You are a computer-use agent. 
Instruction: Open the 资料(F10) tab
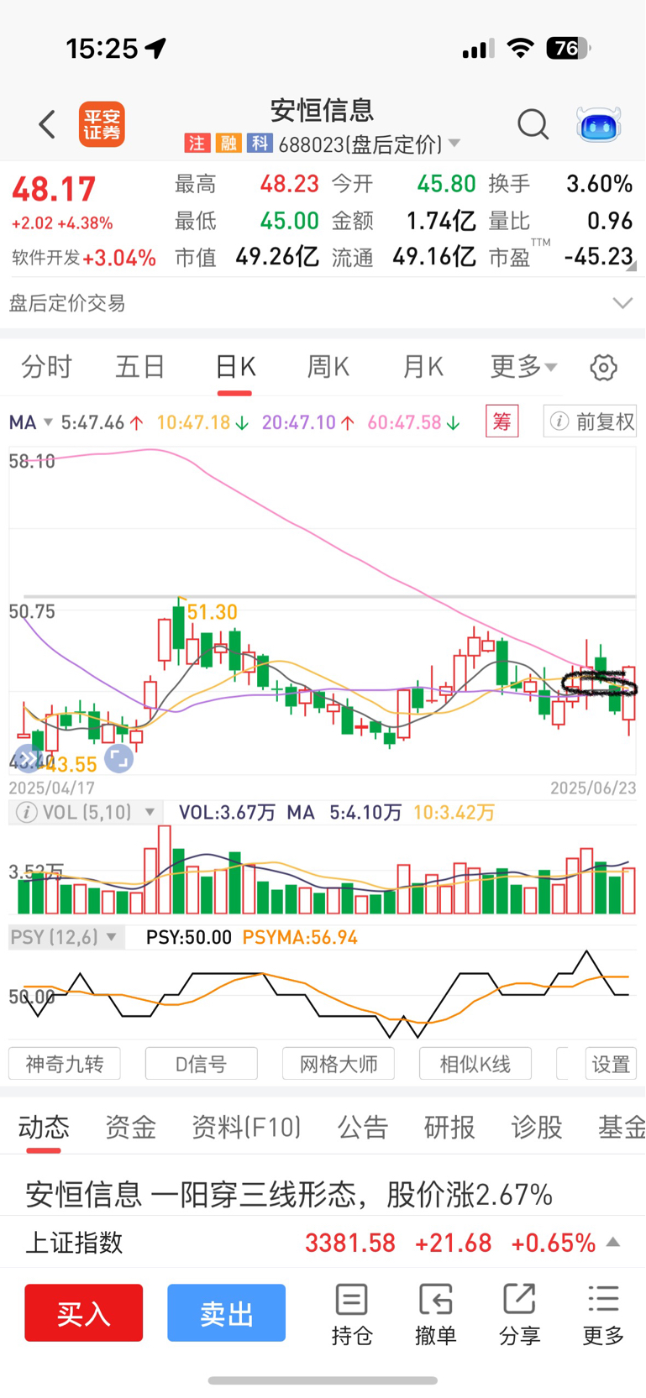click(246, 1127)
